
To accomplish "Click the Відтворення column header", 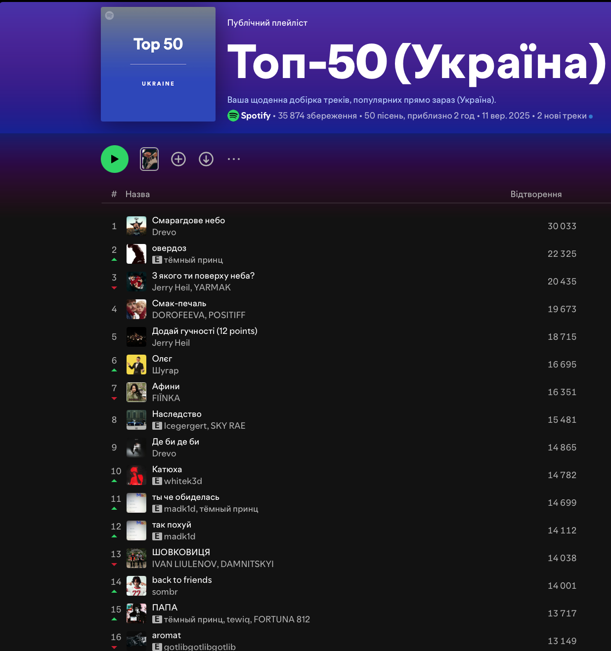I will click(x=536, y=194).
